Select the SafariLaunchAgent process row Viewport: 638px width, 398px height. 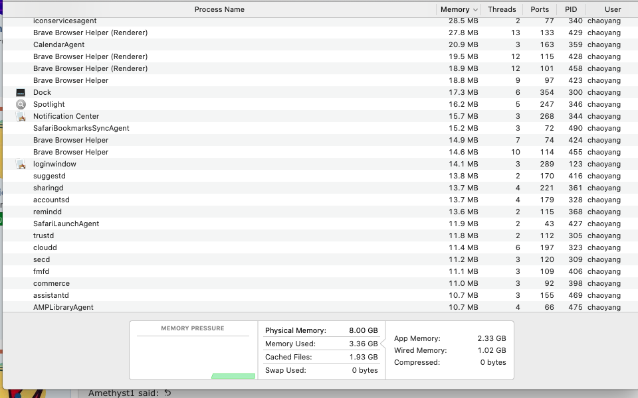click(320, 224)
